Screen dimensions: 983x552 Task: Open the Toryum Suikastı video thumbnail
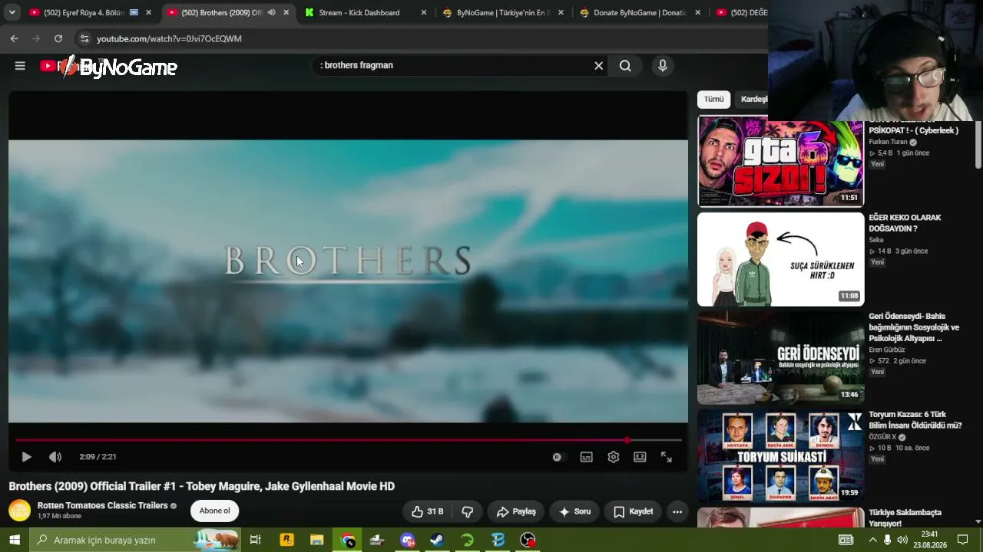[780, 456]
